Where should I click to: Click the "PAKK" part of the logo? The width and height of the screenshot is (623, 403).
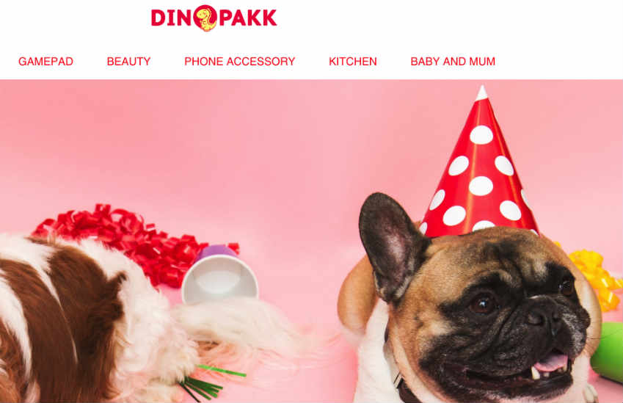248,18
